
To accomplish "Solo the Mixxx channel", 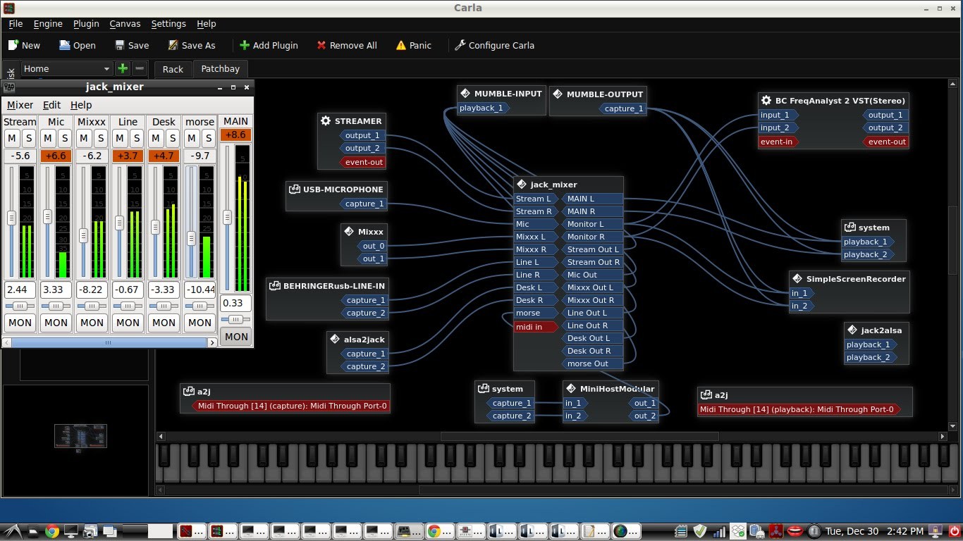I will click(x=101, y=138).
